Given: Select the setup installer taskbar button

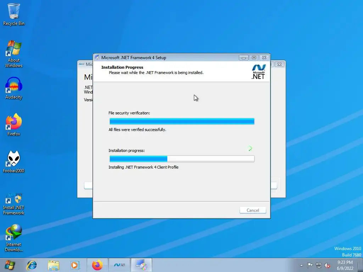Looking at the screenshot, I should pyautogui.click(x=141, y=265).
